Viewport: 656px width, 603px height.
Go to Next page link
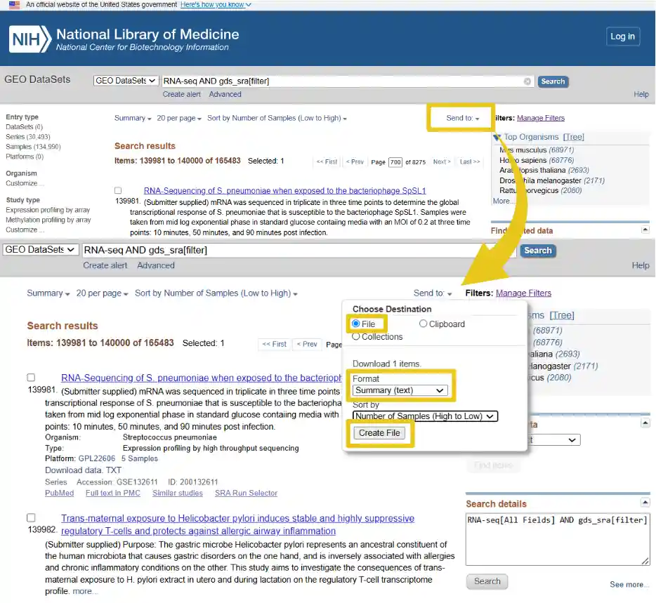click(442, 162)
